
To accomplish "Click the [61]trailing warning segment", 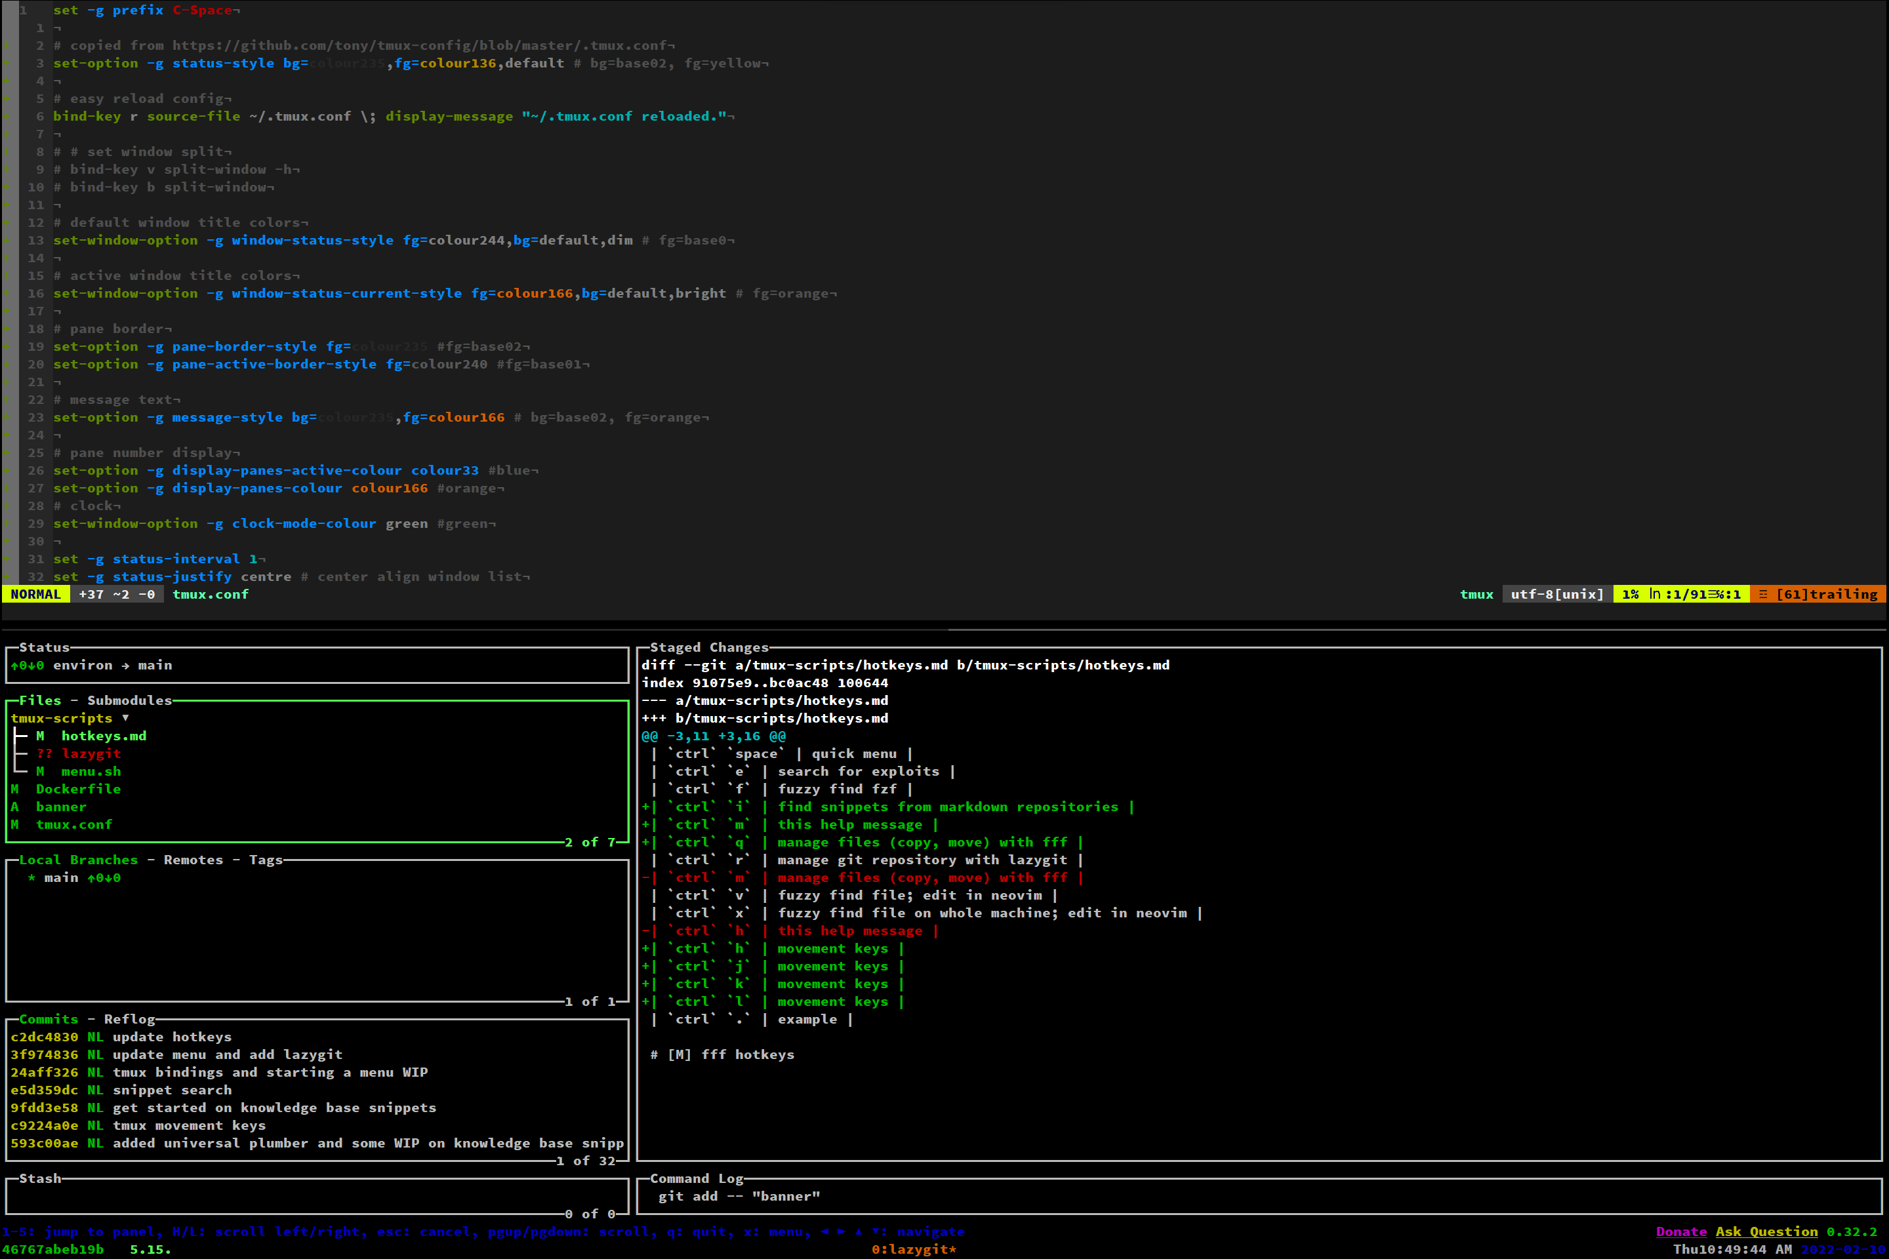I will click(1818, 594).
